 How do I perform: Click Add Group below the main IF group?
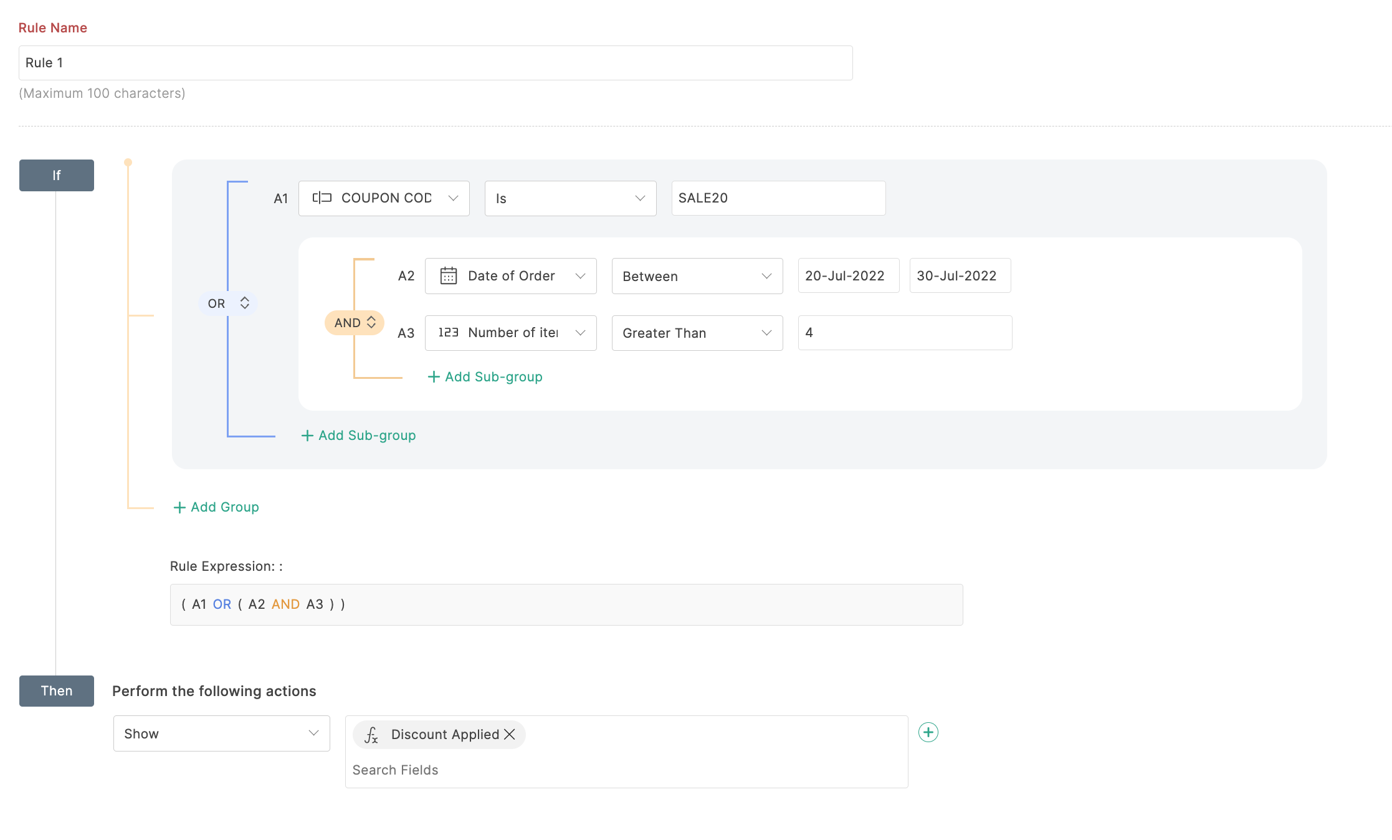click(x=216, y=507)
